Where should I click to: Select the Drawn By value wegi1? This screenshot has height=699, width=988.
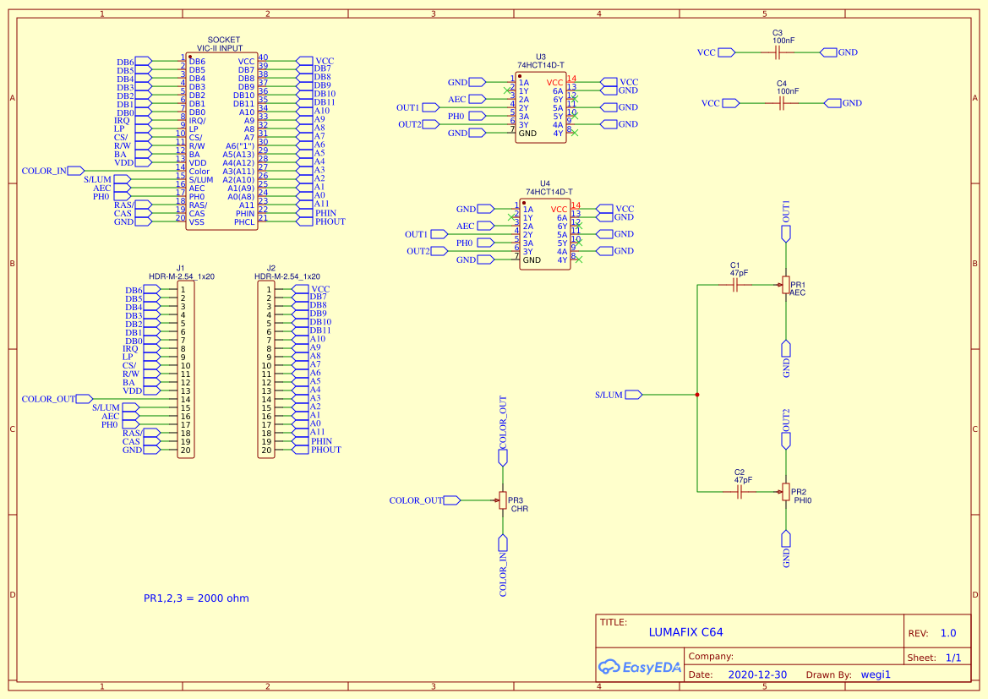[x=876, y=674]
